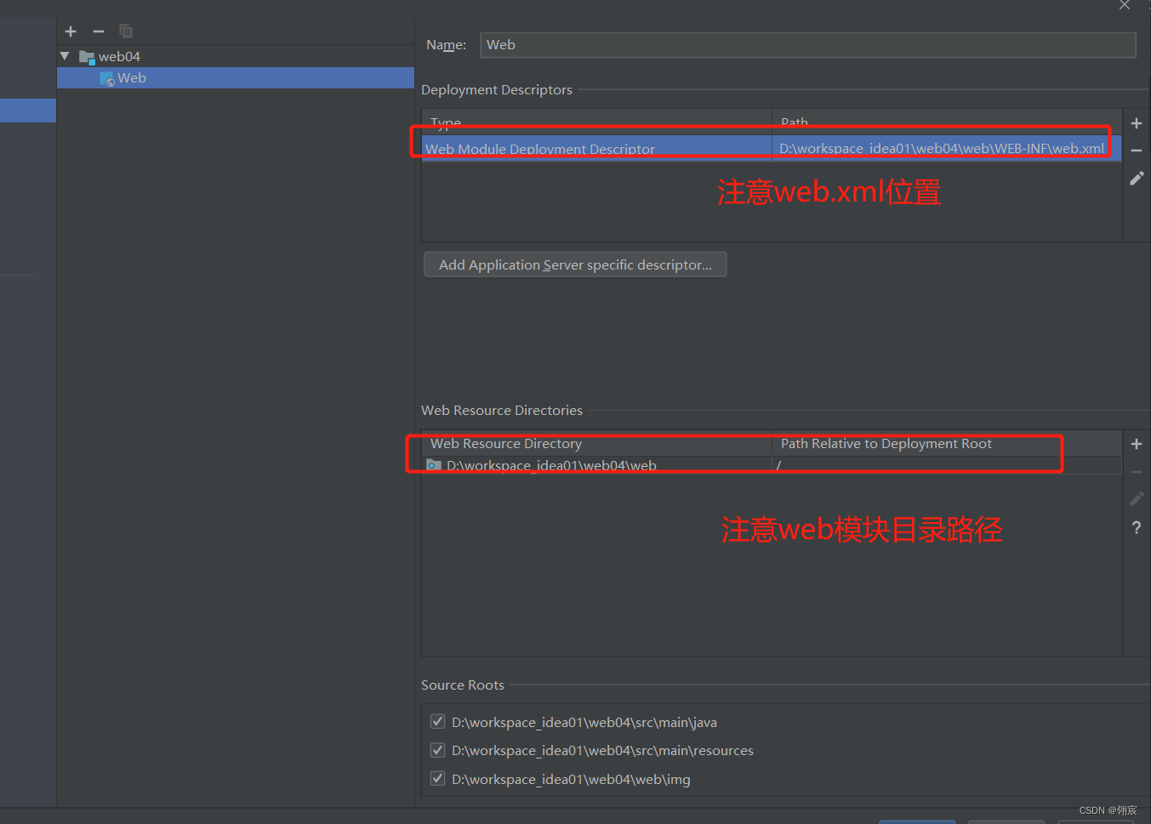Viewport: 1151px width, 824px height.
Task: Collapse the web04 module tree node
Action: 65,56
